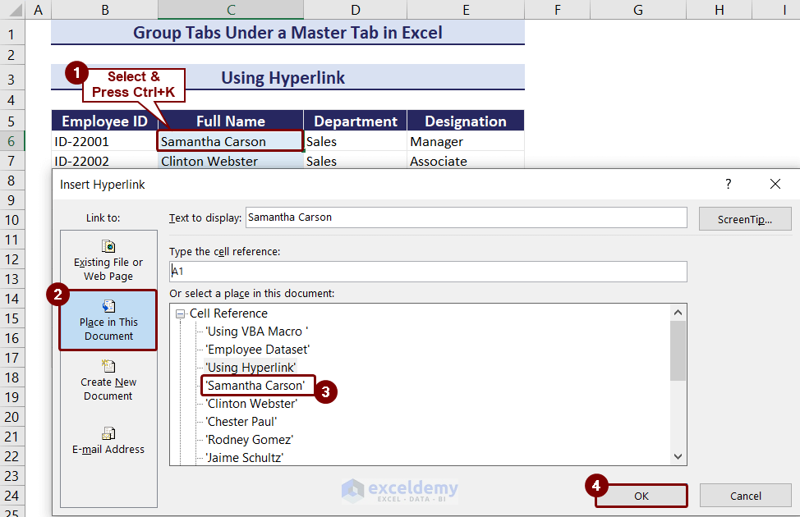Click the help question mark in dialog

(728, 184)
